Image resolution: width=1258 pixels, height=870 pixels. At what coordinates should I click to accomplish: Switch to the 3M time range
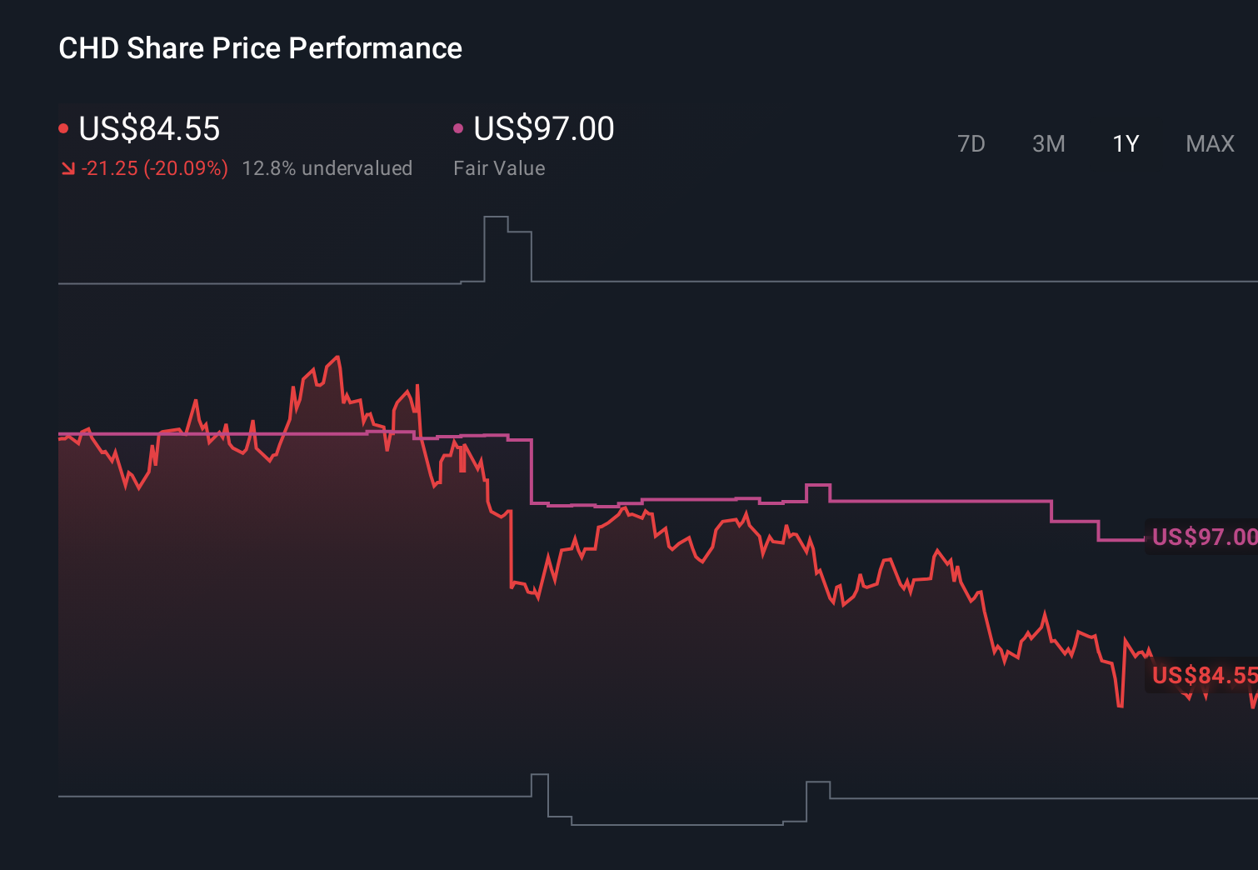coord(1048,143)
